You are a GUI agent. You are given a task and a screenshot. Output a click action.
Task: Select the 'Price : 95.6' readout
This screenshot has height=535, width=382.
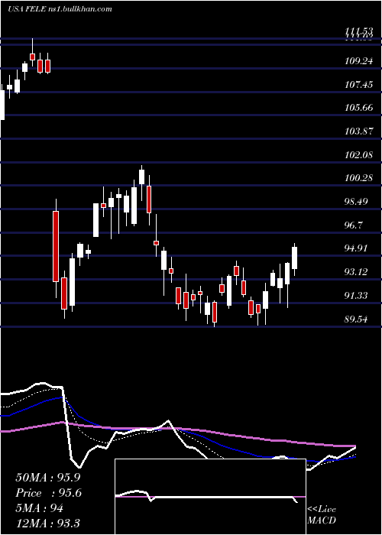click(48, 493)
